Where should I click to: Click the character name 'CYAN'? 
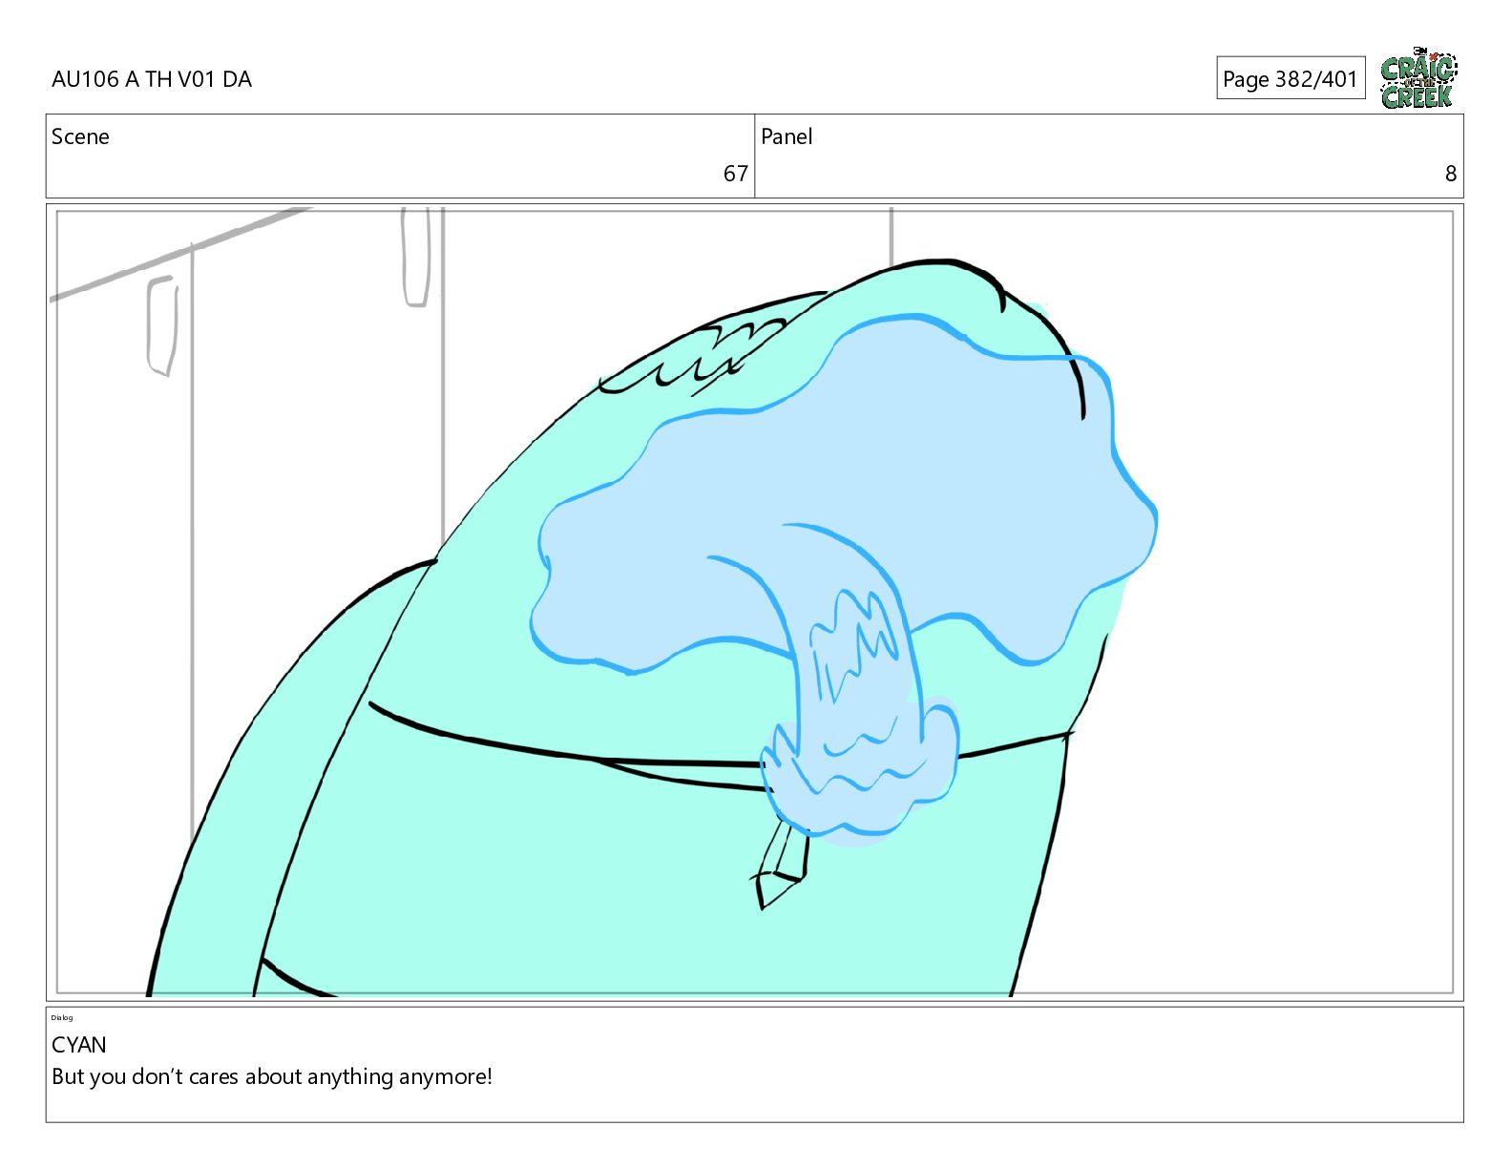click(79, 1045)
